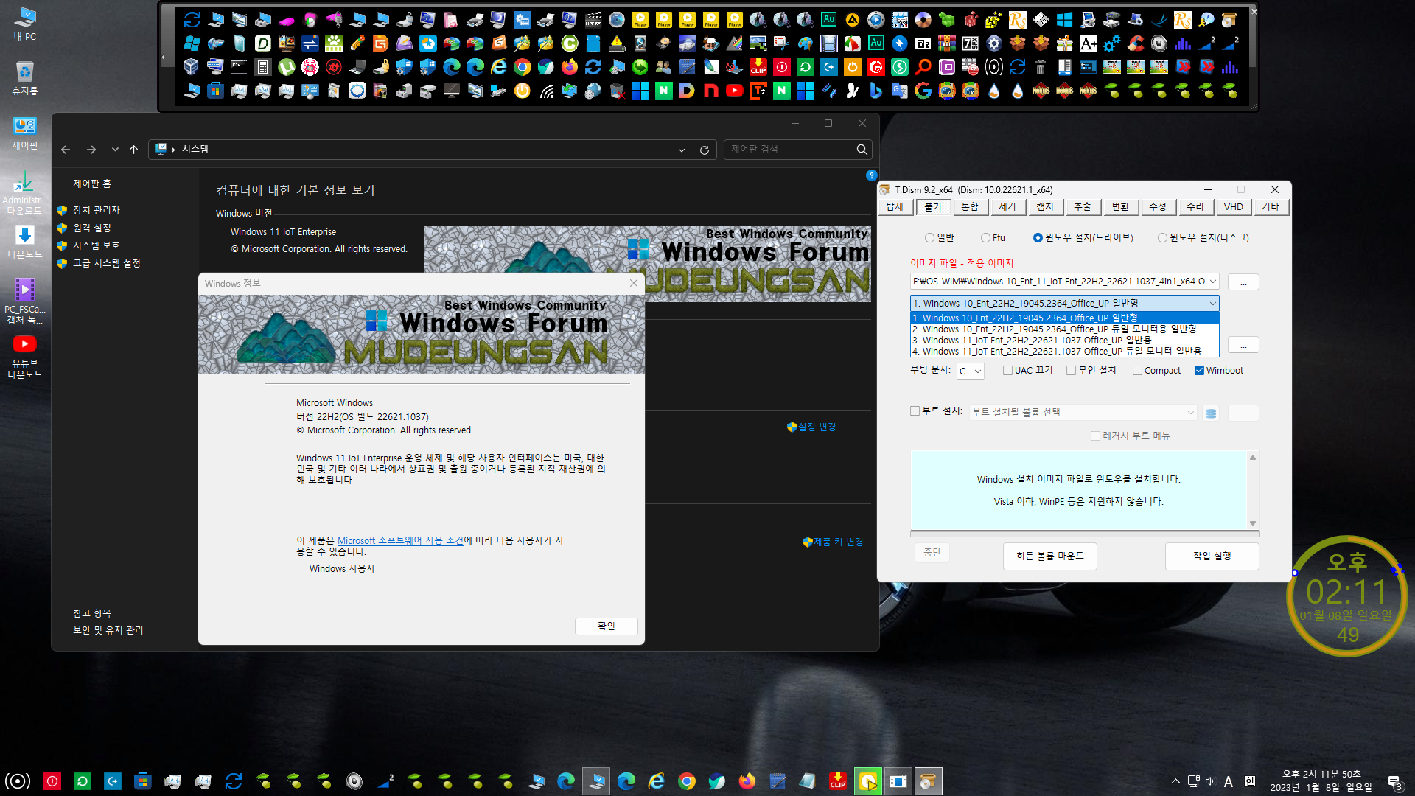Switch to the 탑재 tab

point(895,207)
